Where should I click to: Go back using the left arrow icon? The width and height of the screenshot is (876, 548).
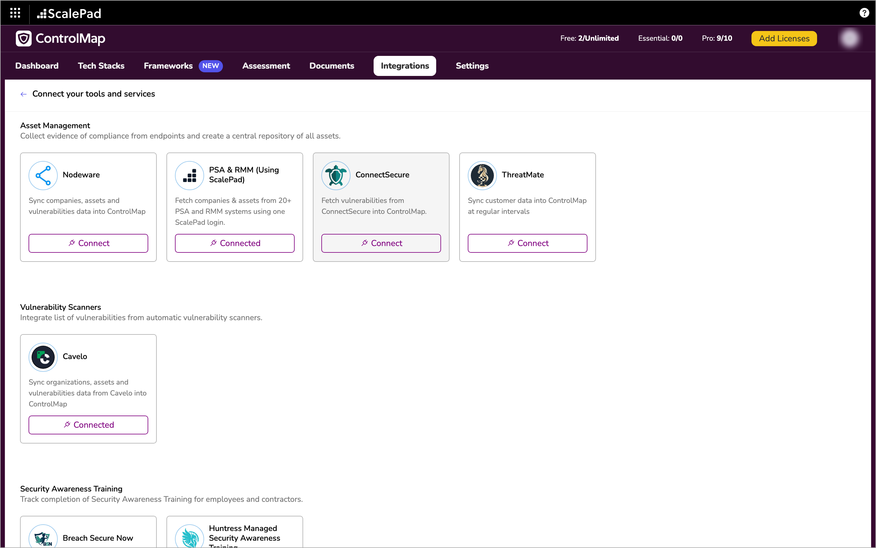[24, 94]
